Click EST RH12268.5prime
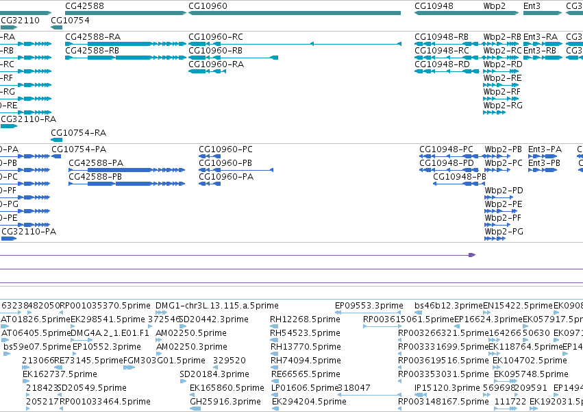 pyautogui.click(x=306, y=319)
